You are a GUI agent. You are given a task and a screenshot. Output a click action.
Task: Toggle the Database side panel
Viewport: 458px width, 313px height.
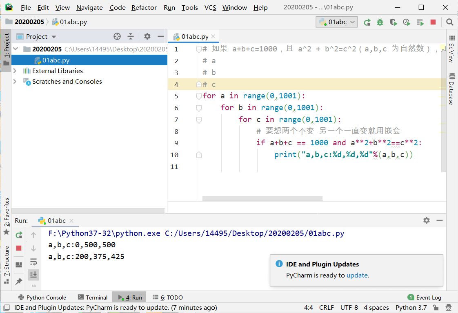click(452, 89)
